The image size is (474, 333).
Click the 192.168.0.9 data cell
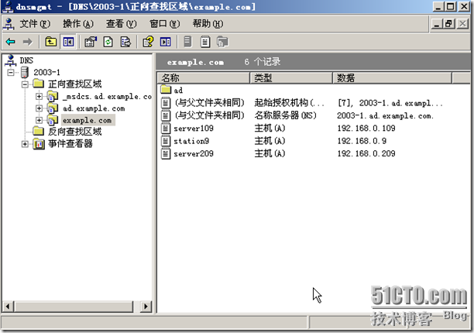362,141
